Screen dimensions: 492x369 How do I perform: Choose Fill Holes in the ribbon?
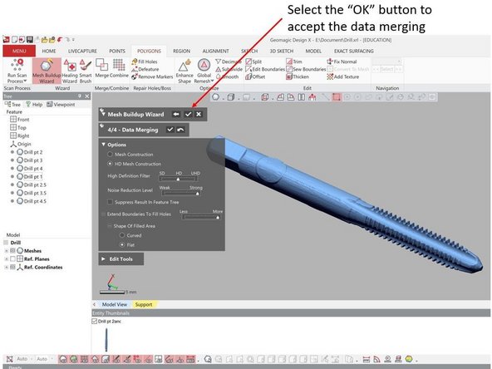pyautogui.click(x=145, y=61)
